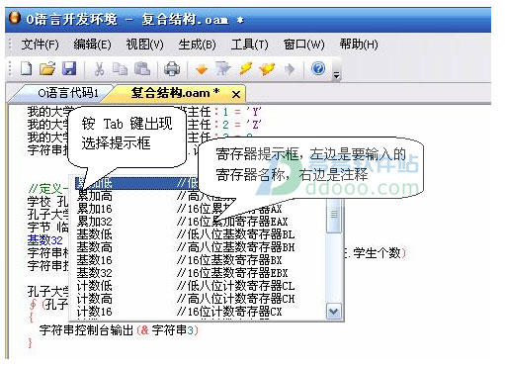Viewport: 505px width, 368px height.
Task: Click the scrollbar thumb in the register list
Action: [333, 215]
